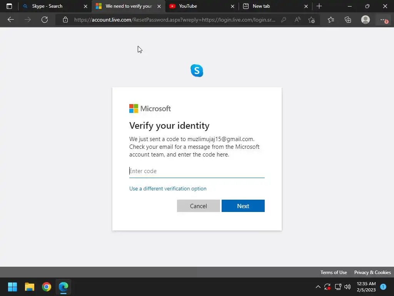Open the notification badge icon

pyautogui.click(x=383, y=286)
